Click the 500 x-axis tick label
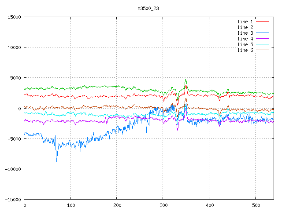This screenshot has width=282, height=211. coord(255,205)
